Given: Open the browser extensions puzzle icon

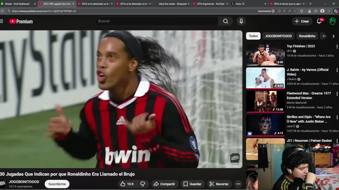Looking at the screenshot, I should coord(302,11).
